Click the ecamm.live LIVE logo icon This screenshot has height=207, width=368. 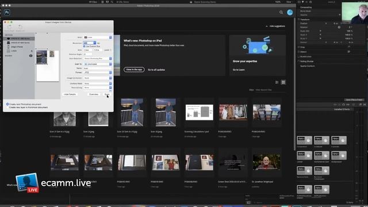[27, 183]
